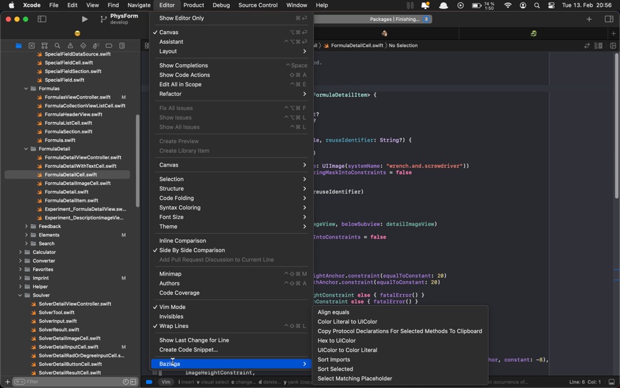
Task: Toggle the Canvas checkmarked menu item
Action: [231, 32]
